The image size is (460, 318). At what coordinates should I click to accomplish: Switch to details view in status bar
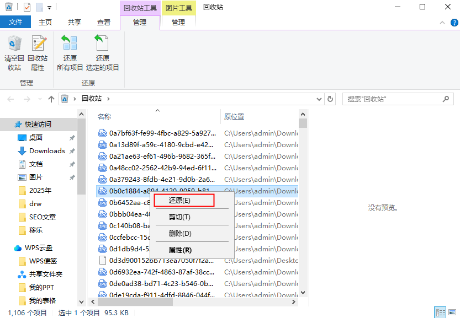(x=440, y=312)
